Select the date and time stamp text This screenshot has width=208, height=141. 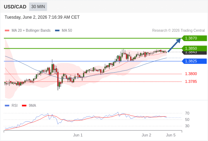[42, 17]
